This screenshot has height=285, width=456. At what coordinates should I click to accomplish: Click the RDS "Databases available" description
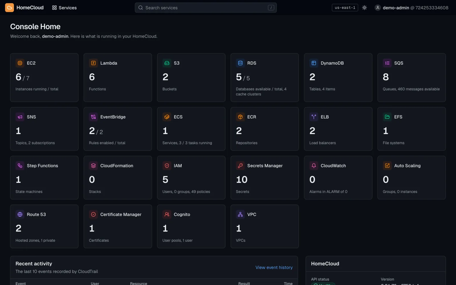tap(261, 92)
